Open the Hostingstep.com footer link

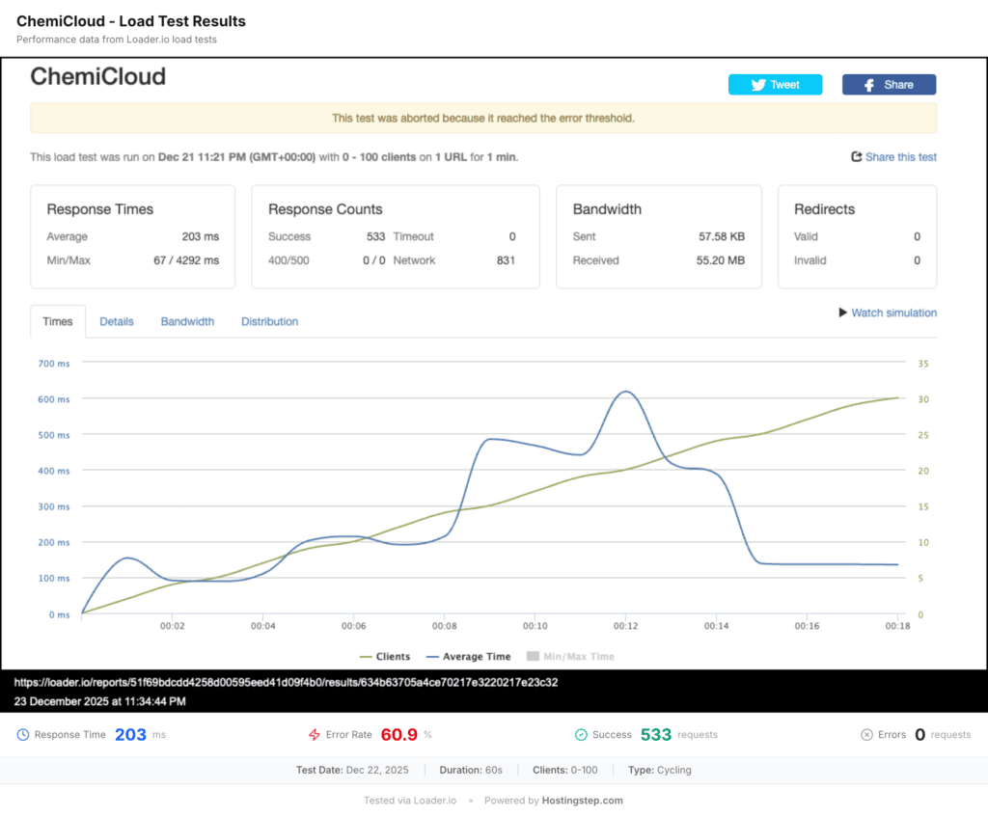click(x=581, y=801)
